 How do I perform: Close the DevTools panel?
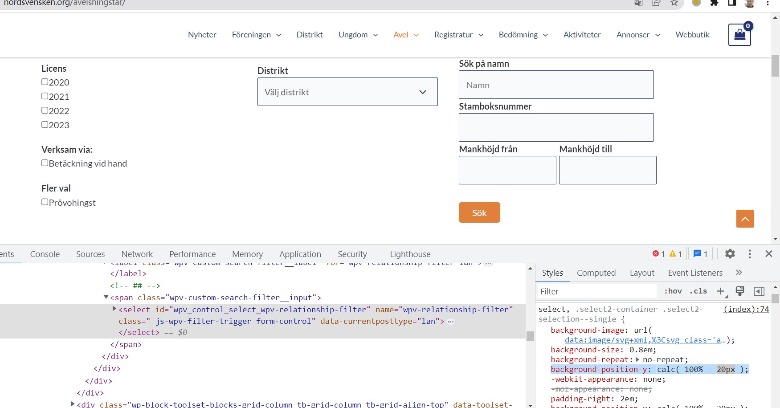pyautogui.click(x=768, y=253)
